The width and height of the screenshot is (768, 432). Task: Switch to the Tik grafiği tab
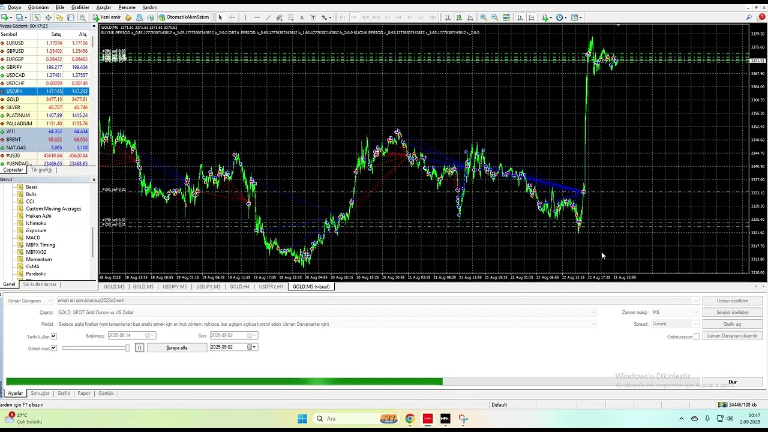click(42, 170)
